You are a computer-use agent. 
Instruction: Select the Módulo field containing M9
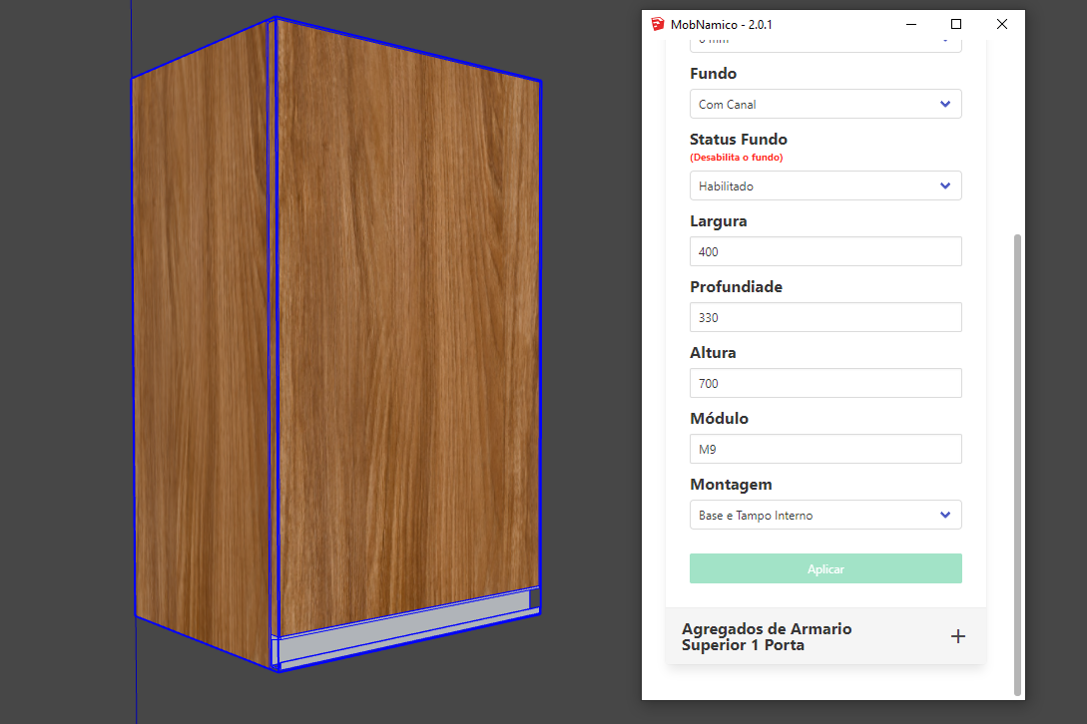(824, 449)
